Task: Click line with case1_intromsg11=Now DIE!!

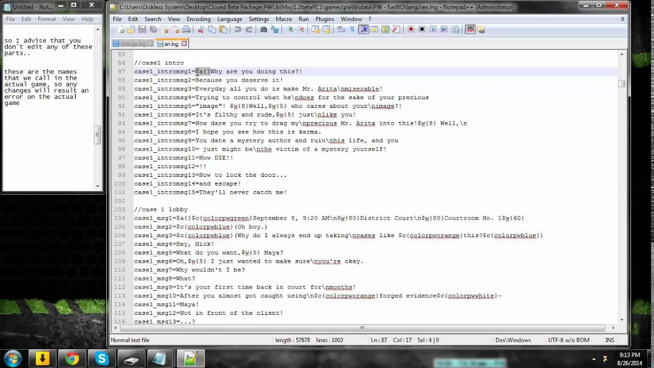Action: coord(183,157)
